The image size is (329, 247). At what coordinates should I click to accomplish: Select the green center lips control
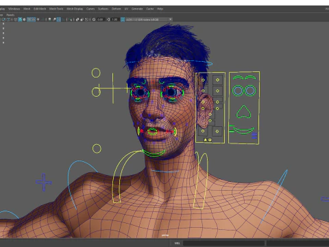[152, 132]
